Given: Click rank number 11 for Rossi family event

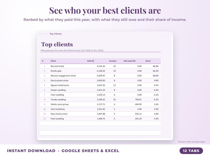Looking at the screenshot, I should (x=44, y=114).
